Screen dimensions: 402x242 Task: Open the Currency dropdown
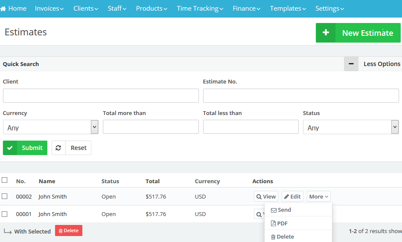(50, 127)
